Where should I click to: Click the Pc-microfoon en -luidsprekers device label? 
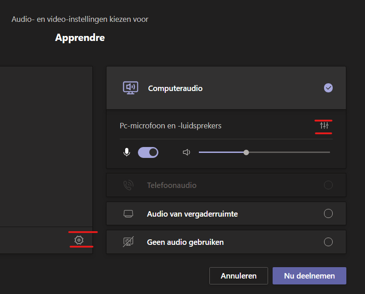pyautogui.click(x=170, y=126)
